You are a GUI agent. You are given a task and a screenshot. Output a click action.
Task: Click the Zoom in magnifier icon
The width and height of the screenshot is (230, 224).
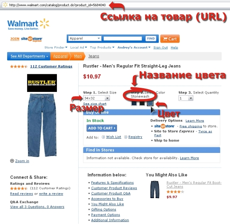tap(12, 161)
